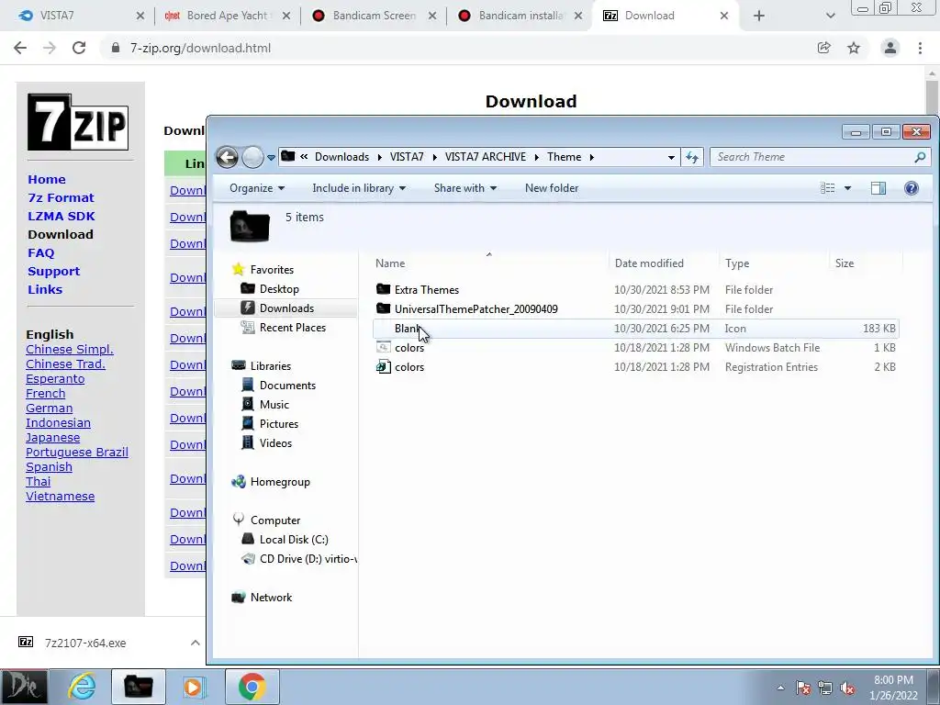This screenshot has height=705, width=940.
Task: Toggle the preview pane icon
Action: pyautogui.click(x=878, y=188)
